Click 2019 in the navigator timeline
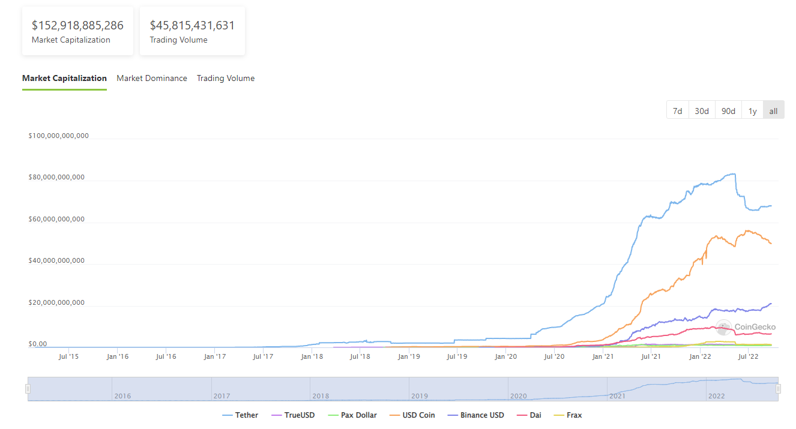The width and height of the screenshot is (796, 429). [x=420, y=396]
